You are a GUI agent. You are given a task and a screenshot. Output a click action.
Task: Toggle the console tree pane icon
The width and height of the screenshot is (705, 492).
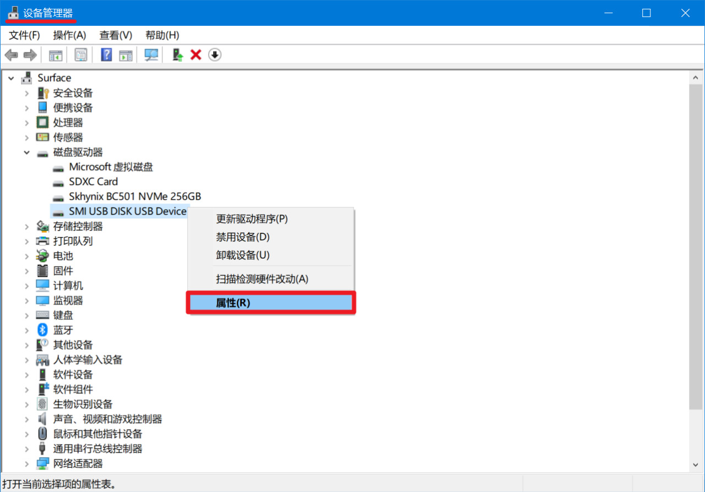[x=55, y=54]
